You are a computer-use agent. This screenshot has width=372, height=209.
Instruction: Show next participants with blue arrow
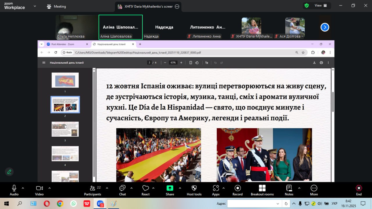[x=325, y=27]
